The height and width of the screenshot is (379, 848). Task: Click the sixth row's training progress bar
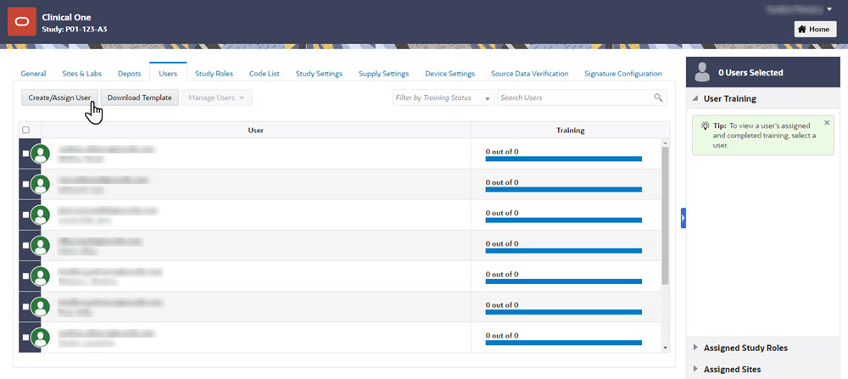[x=564, y=312]
